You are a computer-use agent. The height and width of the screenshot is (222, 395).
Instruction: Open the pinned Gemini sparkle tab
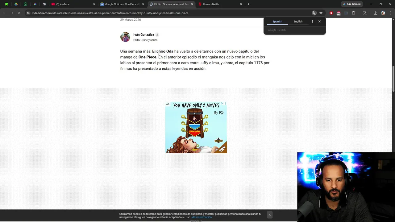(35, 4)
